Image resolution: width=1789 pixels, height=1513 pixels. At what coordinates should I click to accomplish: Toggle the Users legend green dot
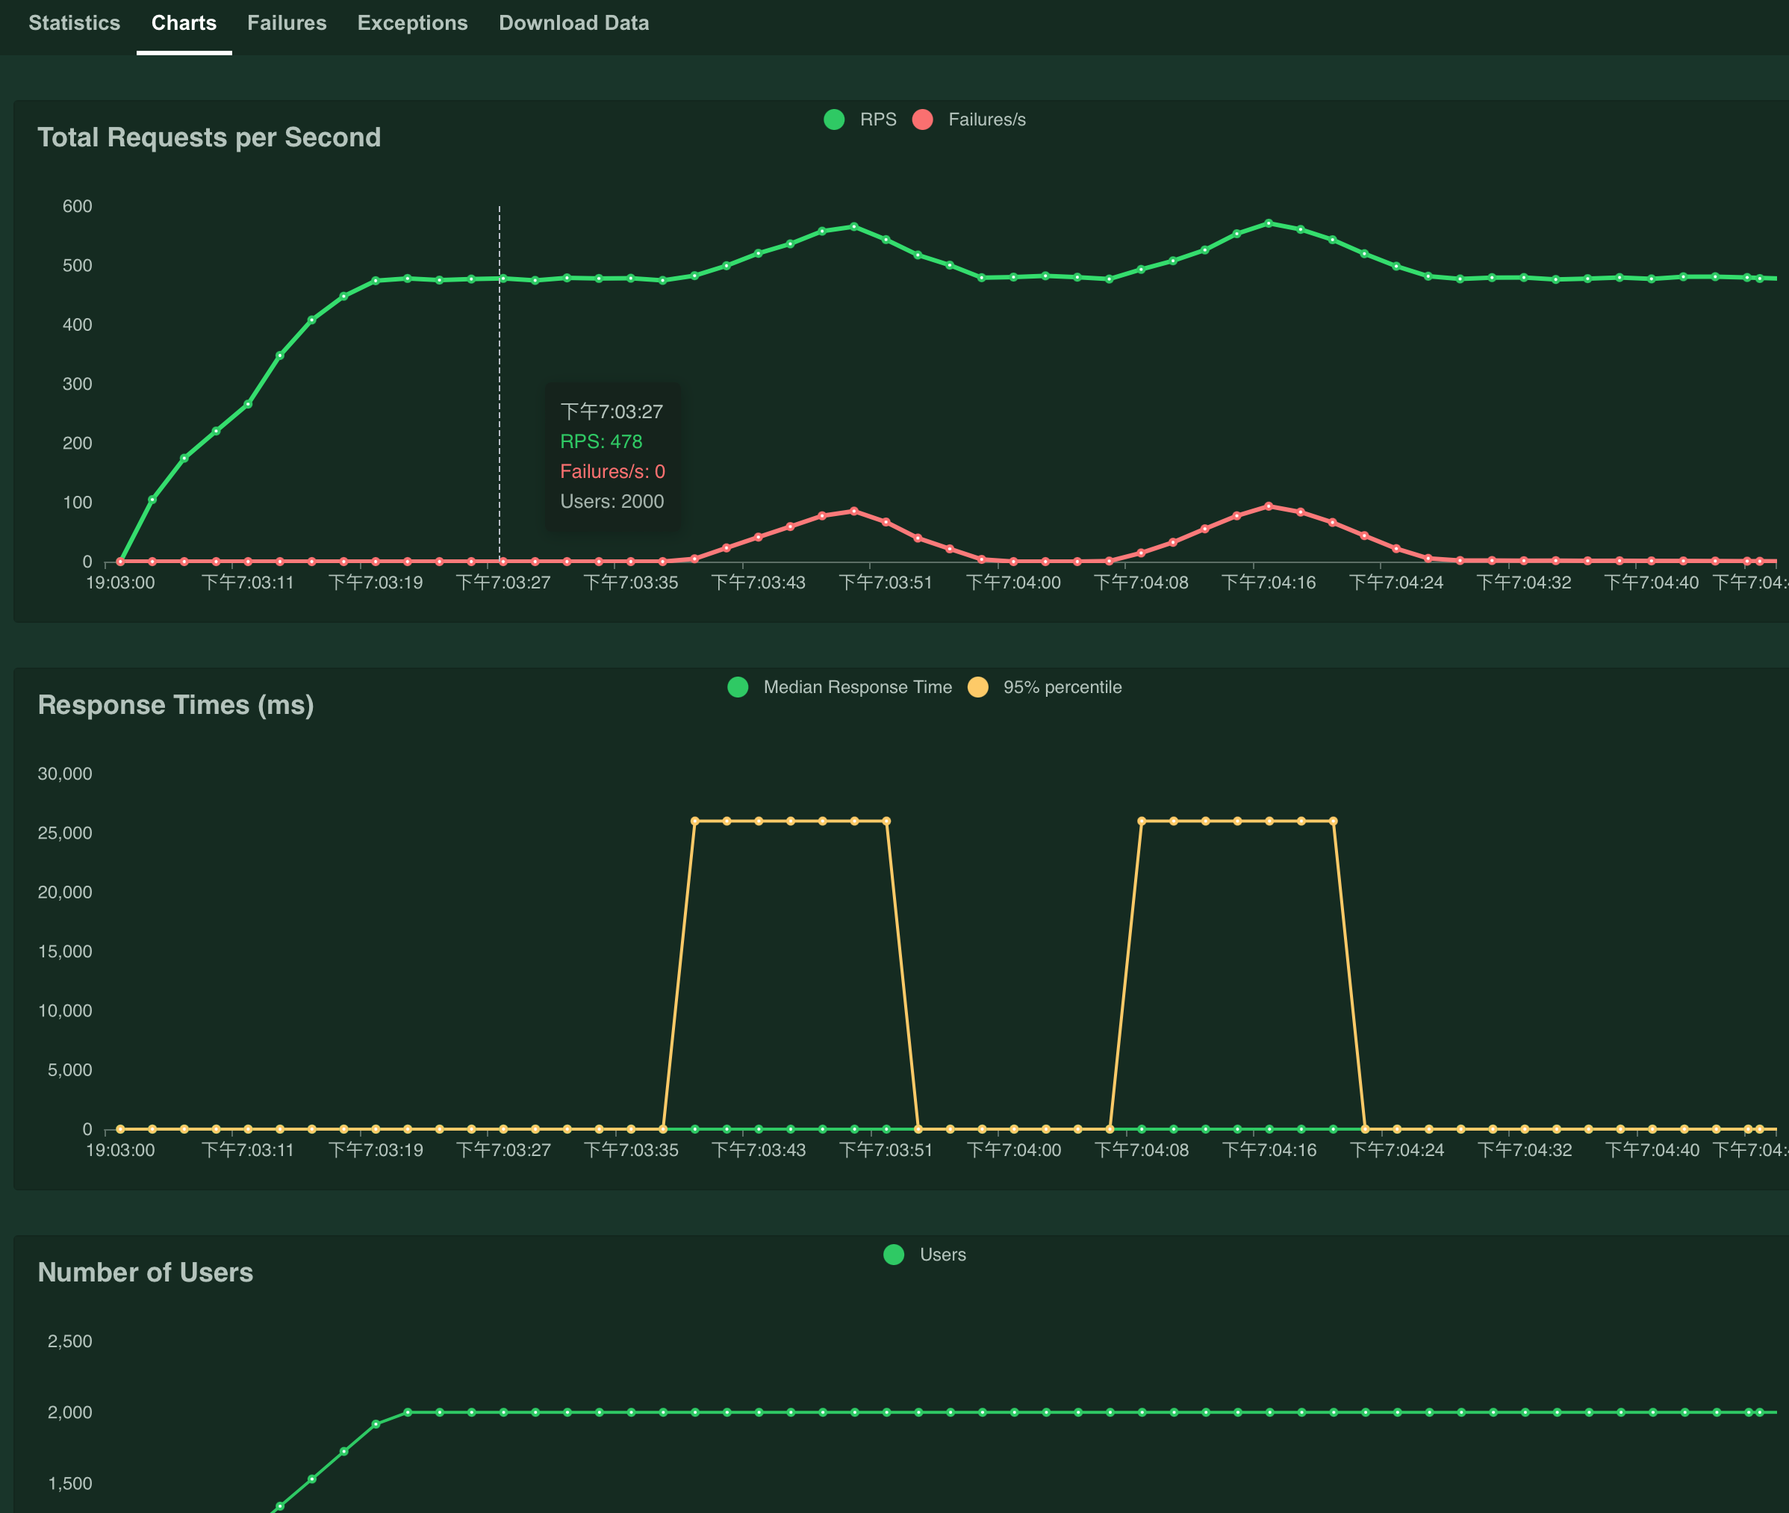pyautogui.click(x=894, y=1255)
